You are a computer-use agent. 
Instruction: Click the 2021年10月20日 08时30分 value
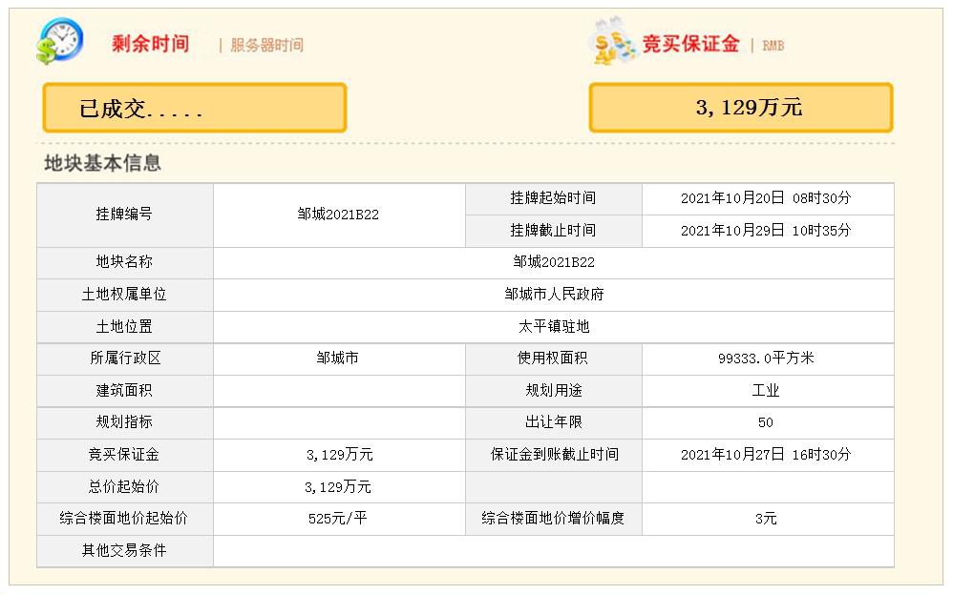(x=766, y=198)
